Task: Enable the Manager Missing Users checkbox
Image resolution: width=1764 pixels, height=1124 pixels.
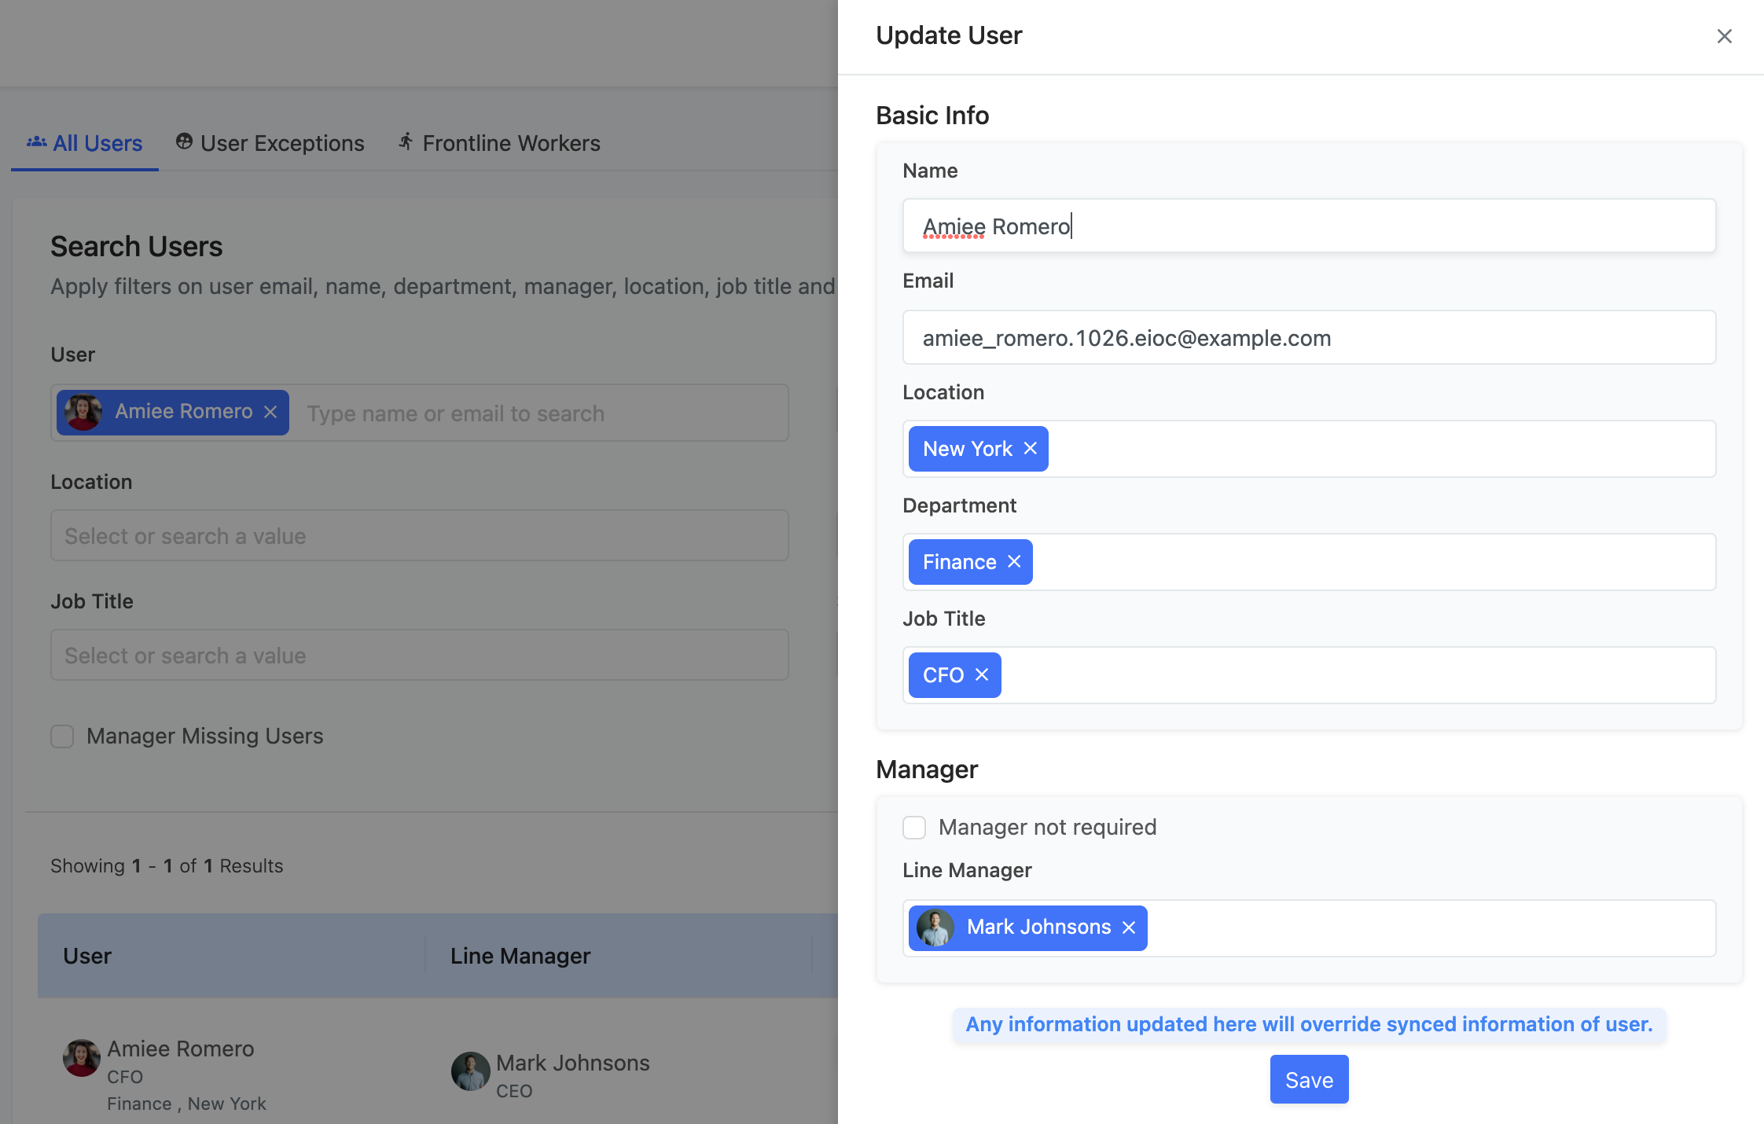Action: 62,736
